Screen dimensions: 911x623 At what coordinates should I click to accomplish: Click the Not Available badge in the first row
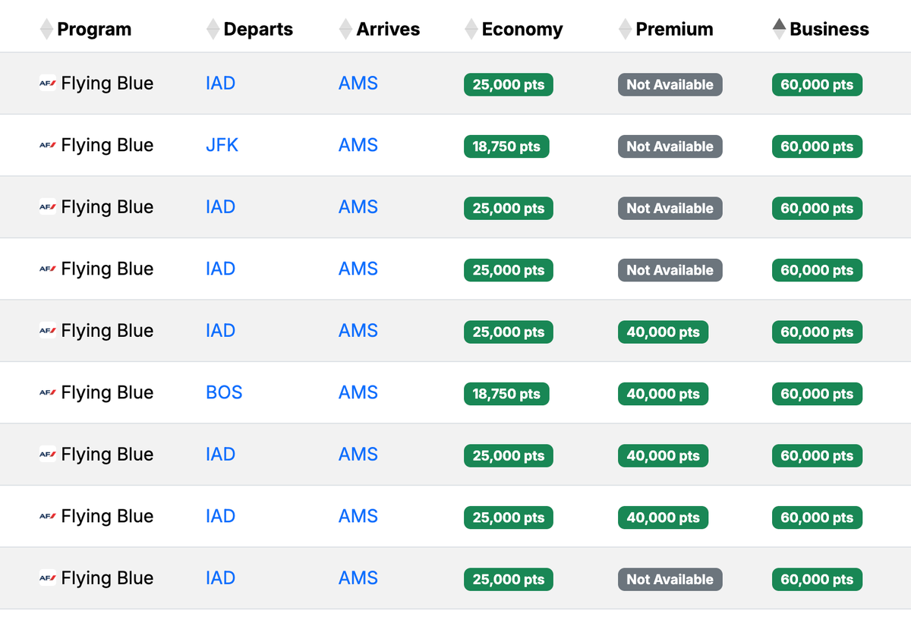(670, 84)
